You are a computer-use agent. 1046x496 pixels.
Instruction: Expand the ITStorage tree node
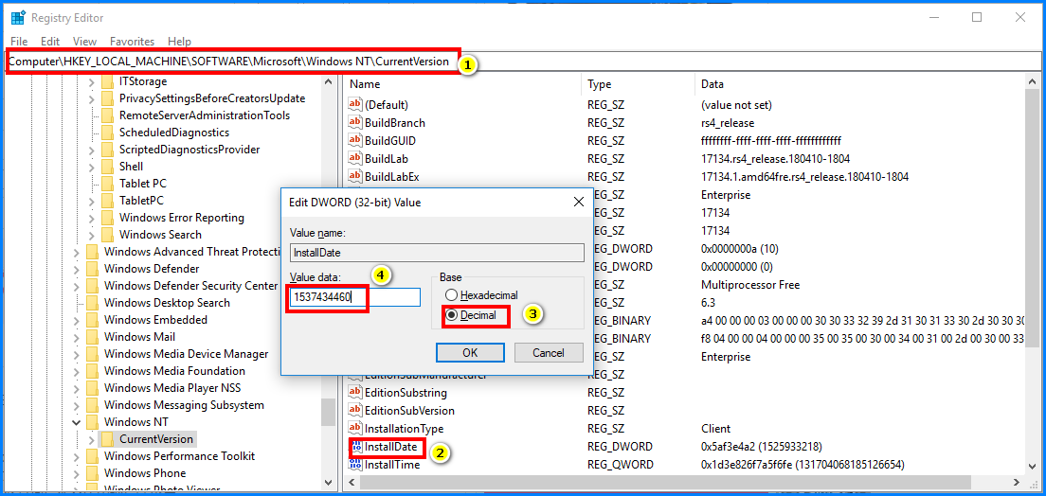pyautogui.click(x=91, y=81)
